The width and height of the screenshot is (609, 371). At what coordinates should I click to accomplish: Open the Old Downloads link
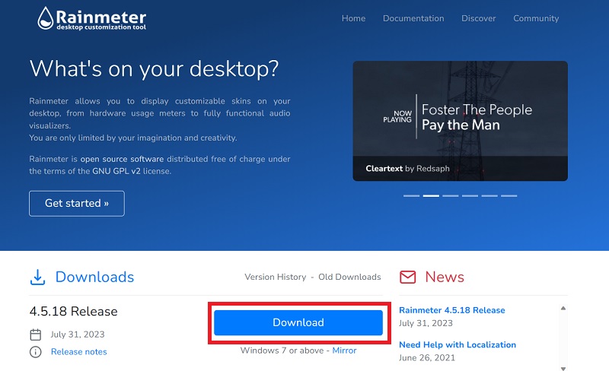tap(349, 277)
